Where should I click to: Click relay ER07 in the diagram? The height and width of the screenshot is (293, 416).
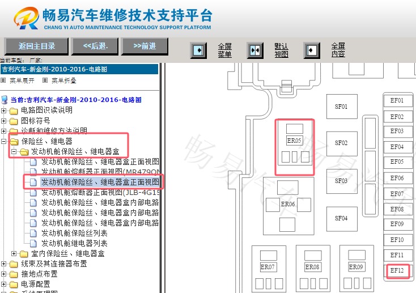coord(269,269)
